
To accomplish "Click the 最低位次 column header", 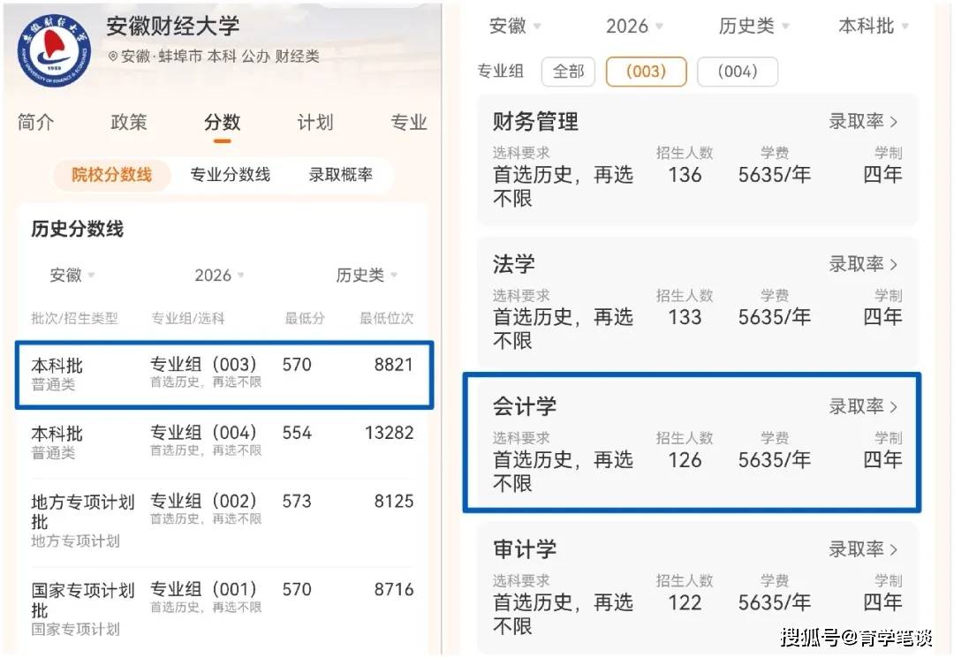I will (x=386, y=318).
